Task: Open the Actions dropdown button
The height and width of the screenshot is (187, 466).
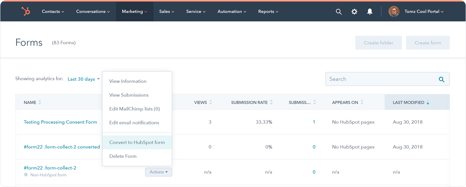Action: coord(159,172)
